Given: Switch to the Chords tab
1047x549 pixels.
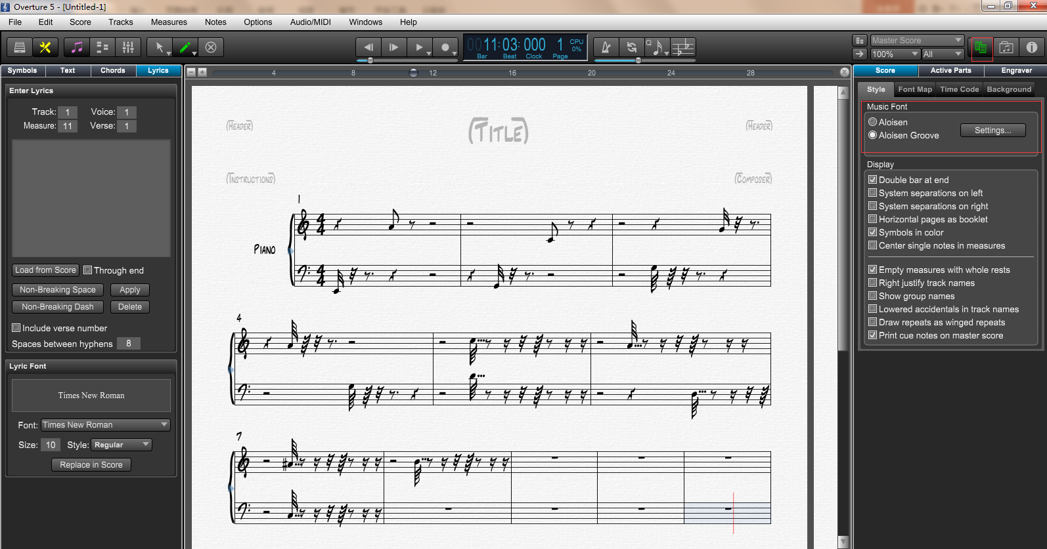Looking at the screenshot, I should click(113, 71).
